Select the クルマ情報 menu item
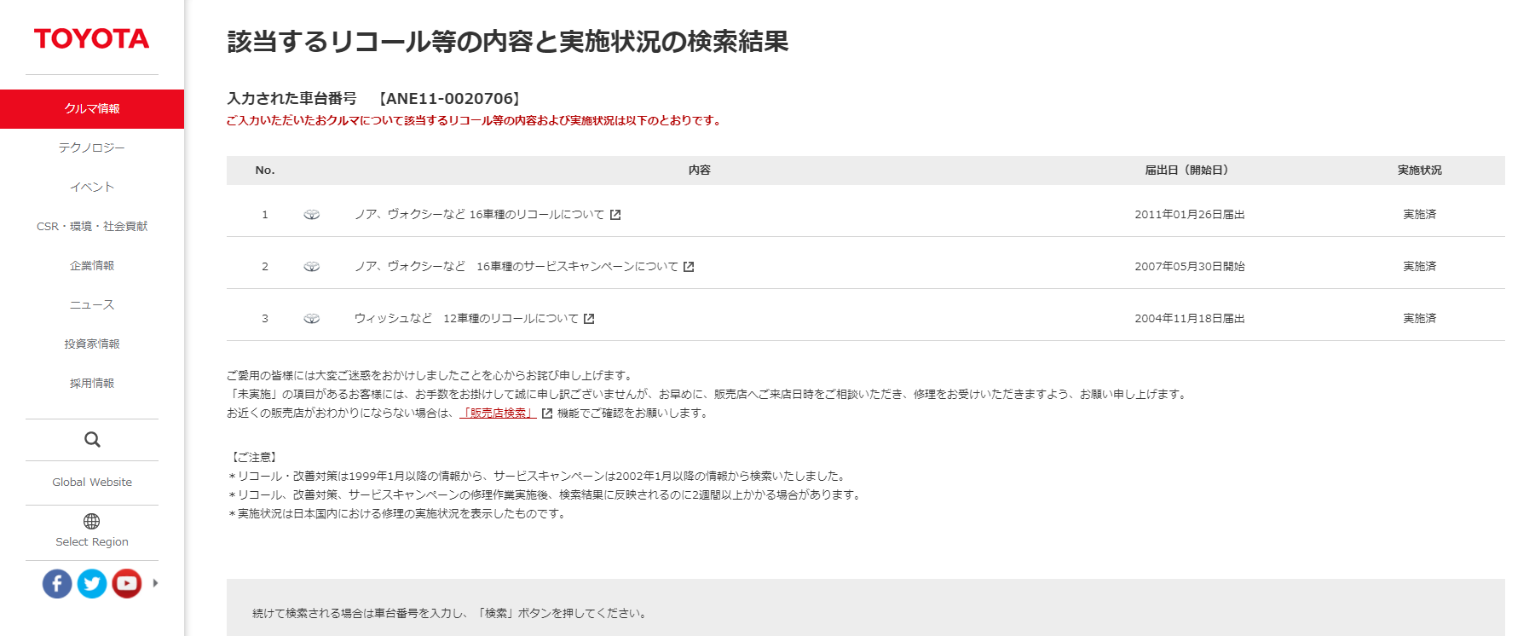 click(x=92, y=109)
